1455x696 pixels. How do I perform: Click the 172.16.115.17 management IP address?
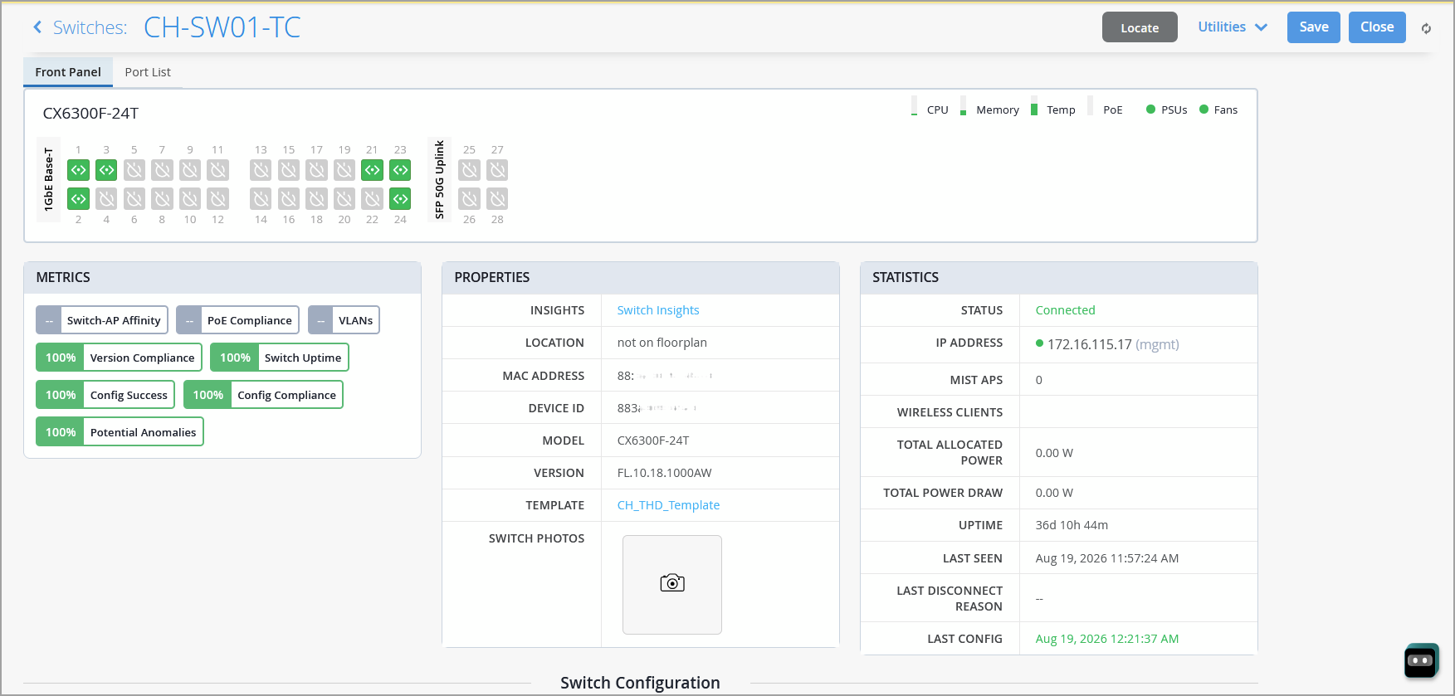(x=1089, y=344)
